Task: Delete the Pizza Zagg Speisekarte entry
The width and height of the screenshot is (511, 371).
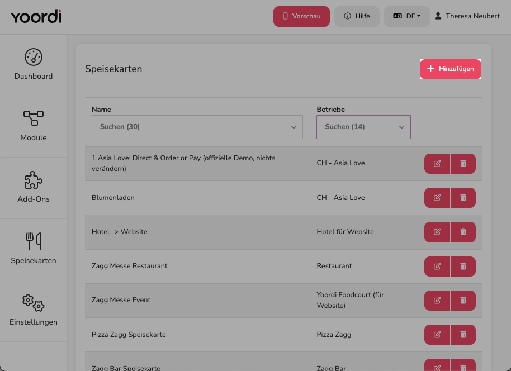Action: coord(463,335)
